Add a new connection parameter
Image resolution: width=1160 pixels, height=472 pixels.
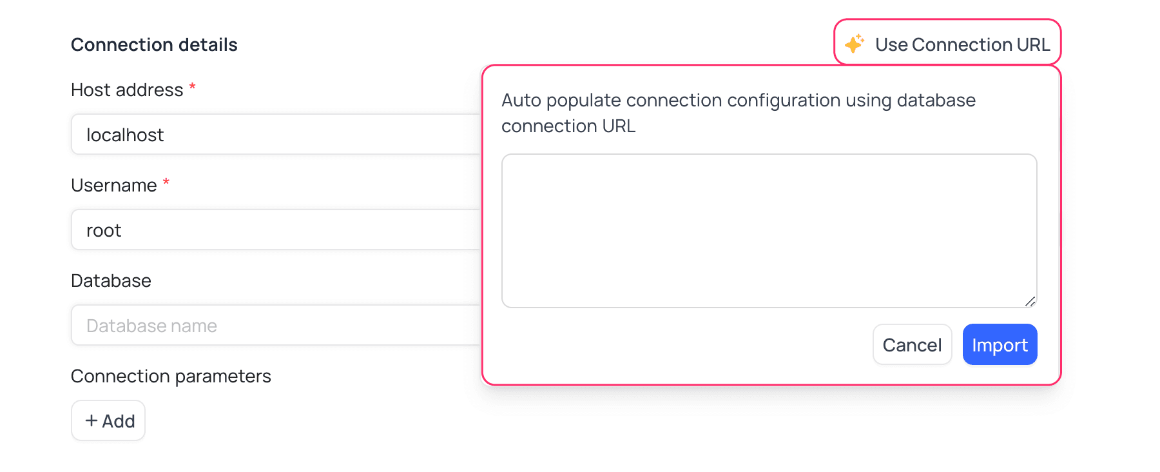(x=108, y=420)
